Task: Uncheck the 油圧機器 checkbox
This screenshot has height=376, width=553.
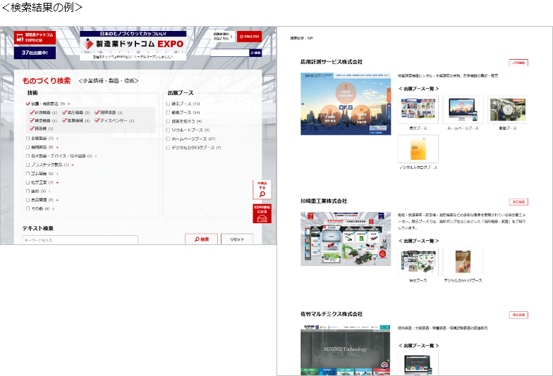Action: 65,113
